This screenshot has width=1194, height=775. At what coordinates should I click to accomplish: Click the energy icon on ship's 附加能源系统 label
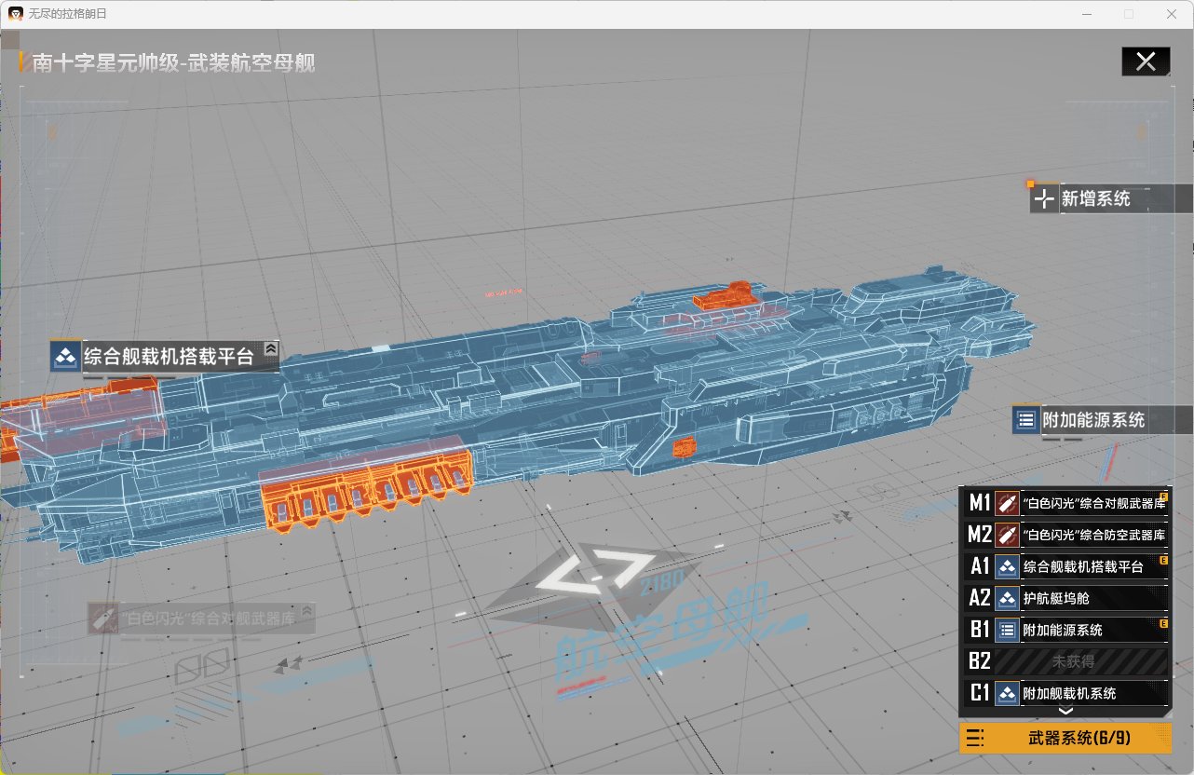[x=1026, y=420]
